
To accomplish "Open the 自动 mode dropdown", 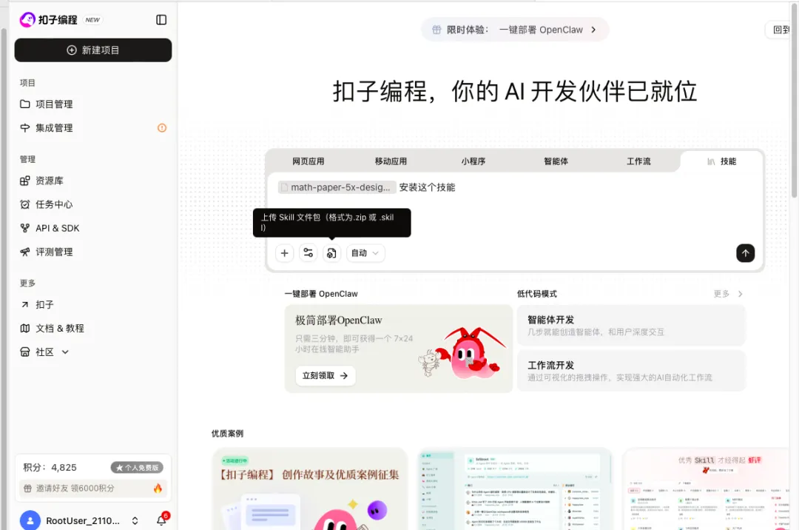I will pyautogui.click(x=365, y=253).
